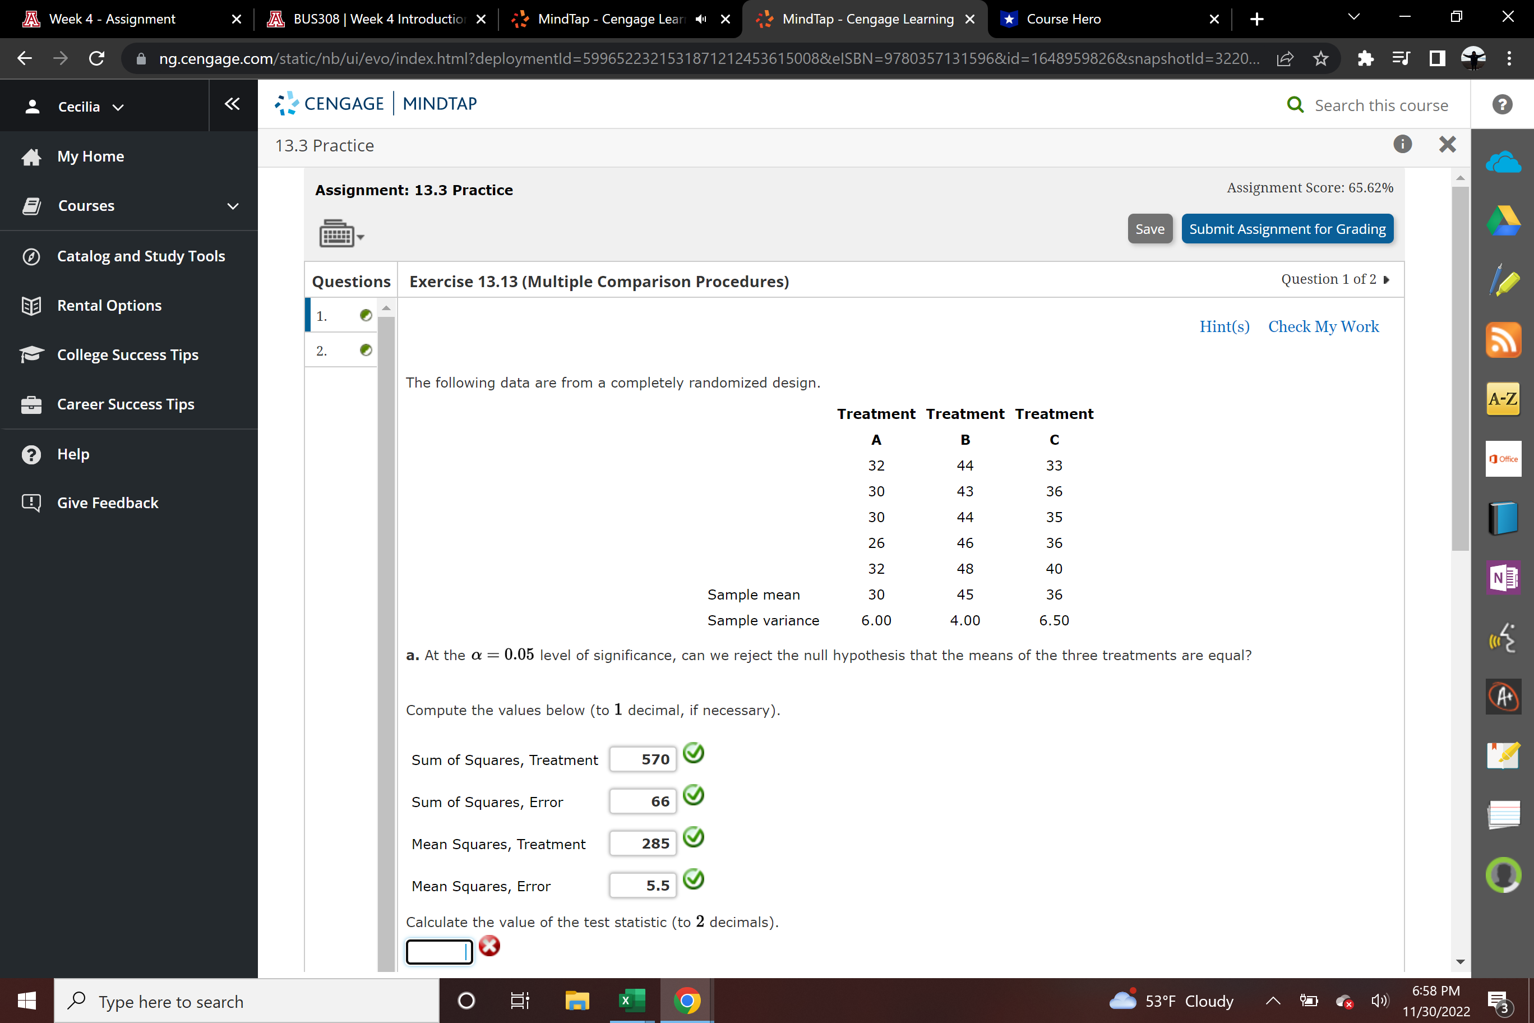The width and height of the screenshot is (1534, 1023).
Task: Open Catalog and Study Tools
Action: (x=141, y=256)
